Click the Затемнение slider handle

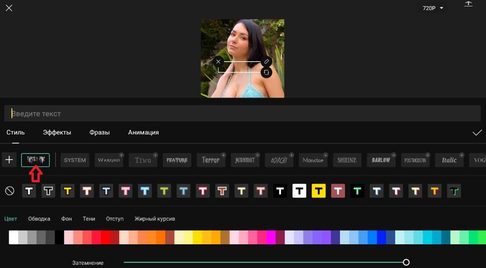pyautogui.click(x=406, y=263)
